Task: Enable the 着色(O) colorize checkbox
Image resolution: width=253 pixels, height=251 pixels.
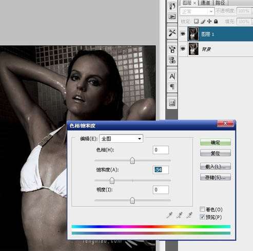Action: 202,209
